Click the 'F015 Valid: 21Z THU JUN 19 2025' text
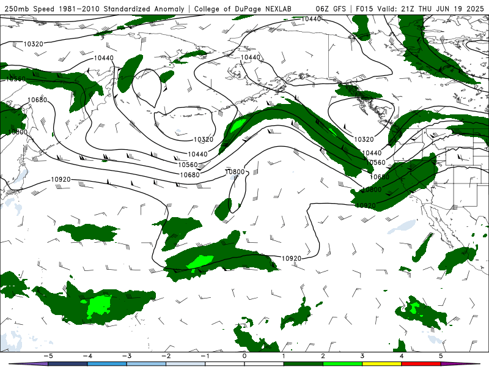489x367 pixels. [420, 9]
